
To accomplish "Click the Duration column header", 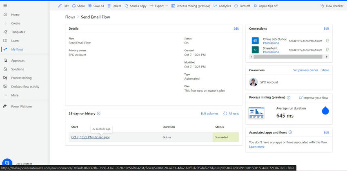I will 169,127.
